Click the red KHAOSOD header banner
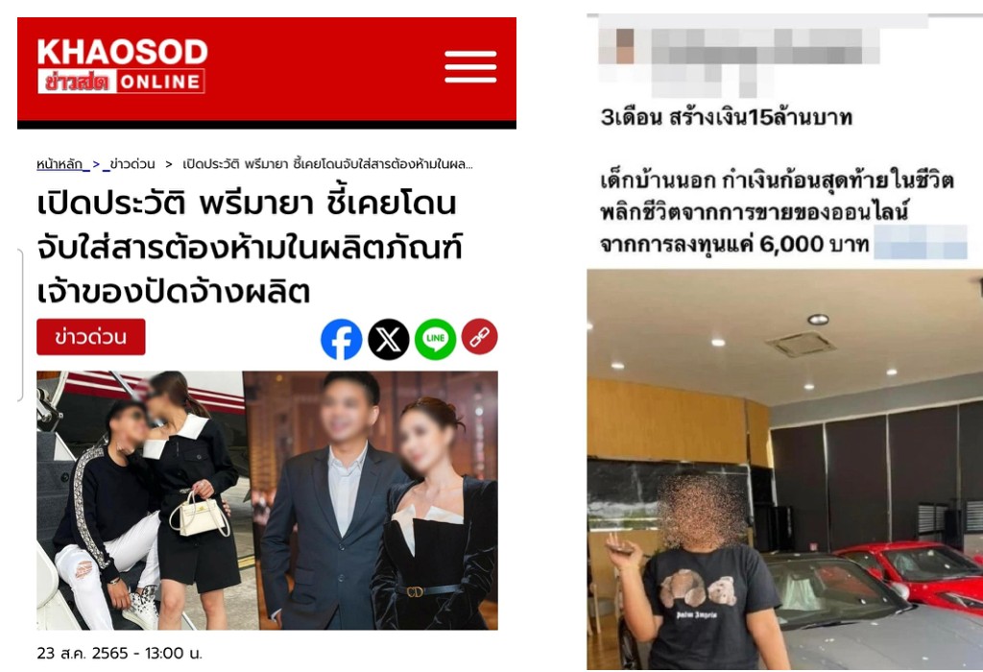The image size is (983, 672). click(267, 72)
